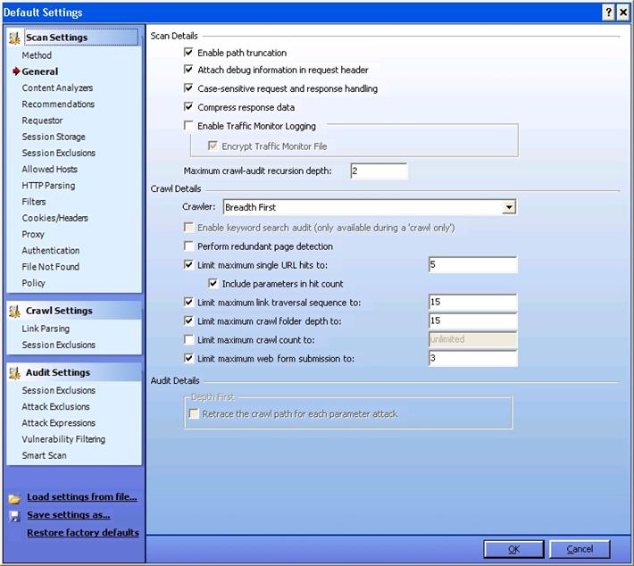Open the Cookies/Headers settings page
Screen dimensions: 634x566
[54, 218]
